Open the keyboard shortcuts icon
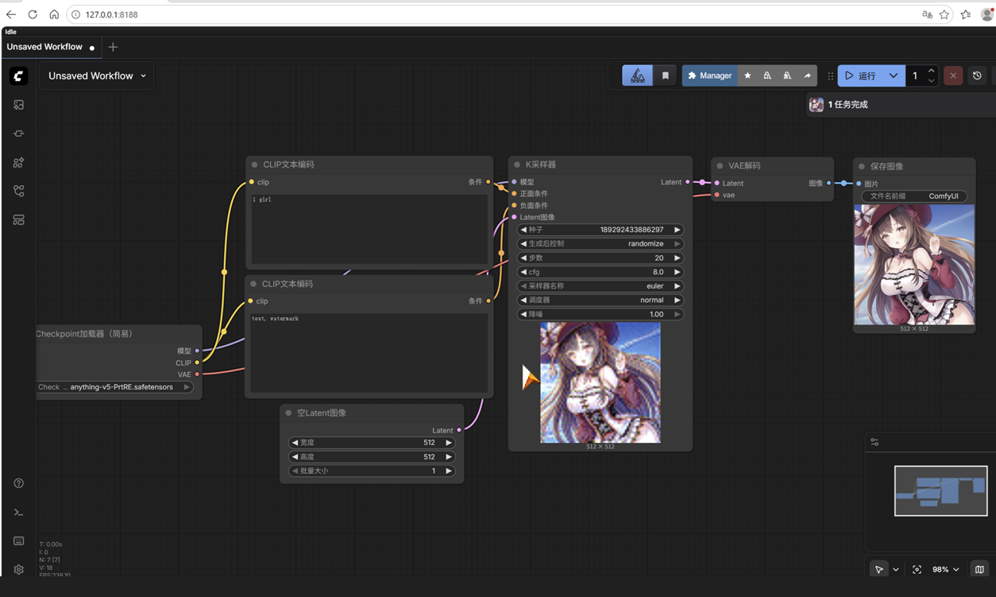Viewport: 996px width, 597px height. 18,541
